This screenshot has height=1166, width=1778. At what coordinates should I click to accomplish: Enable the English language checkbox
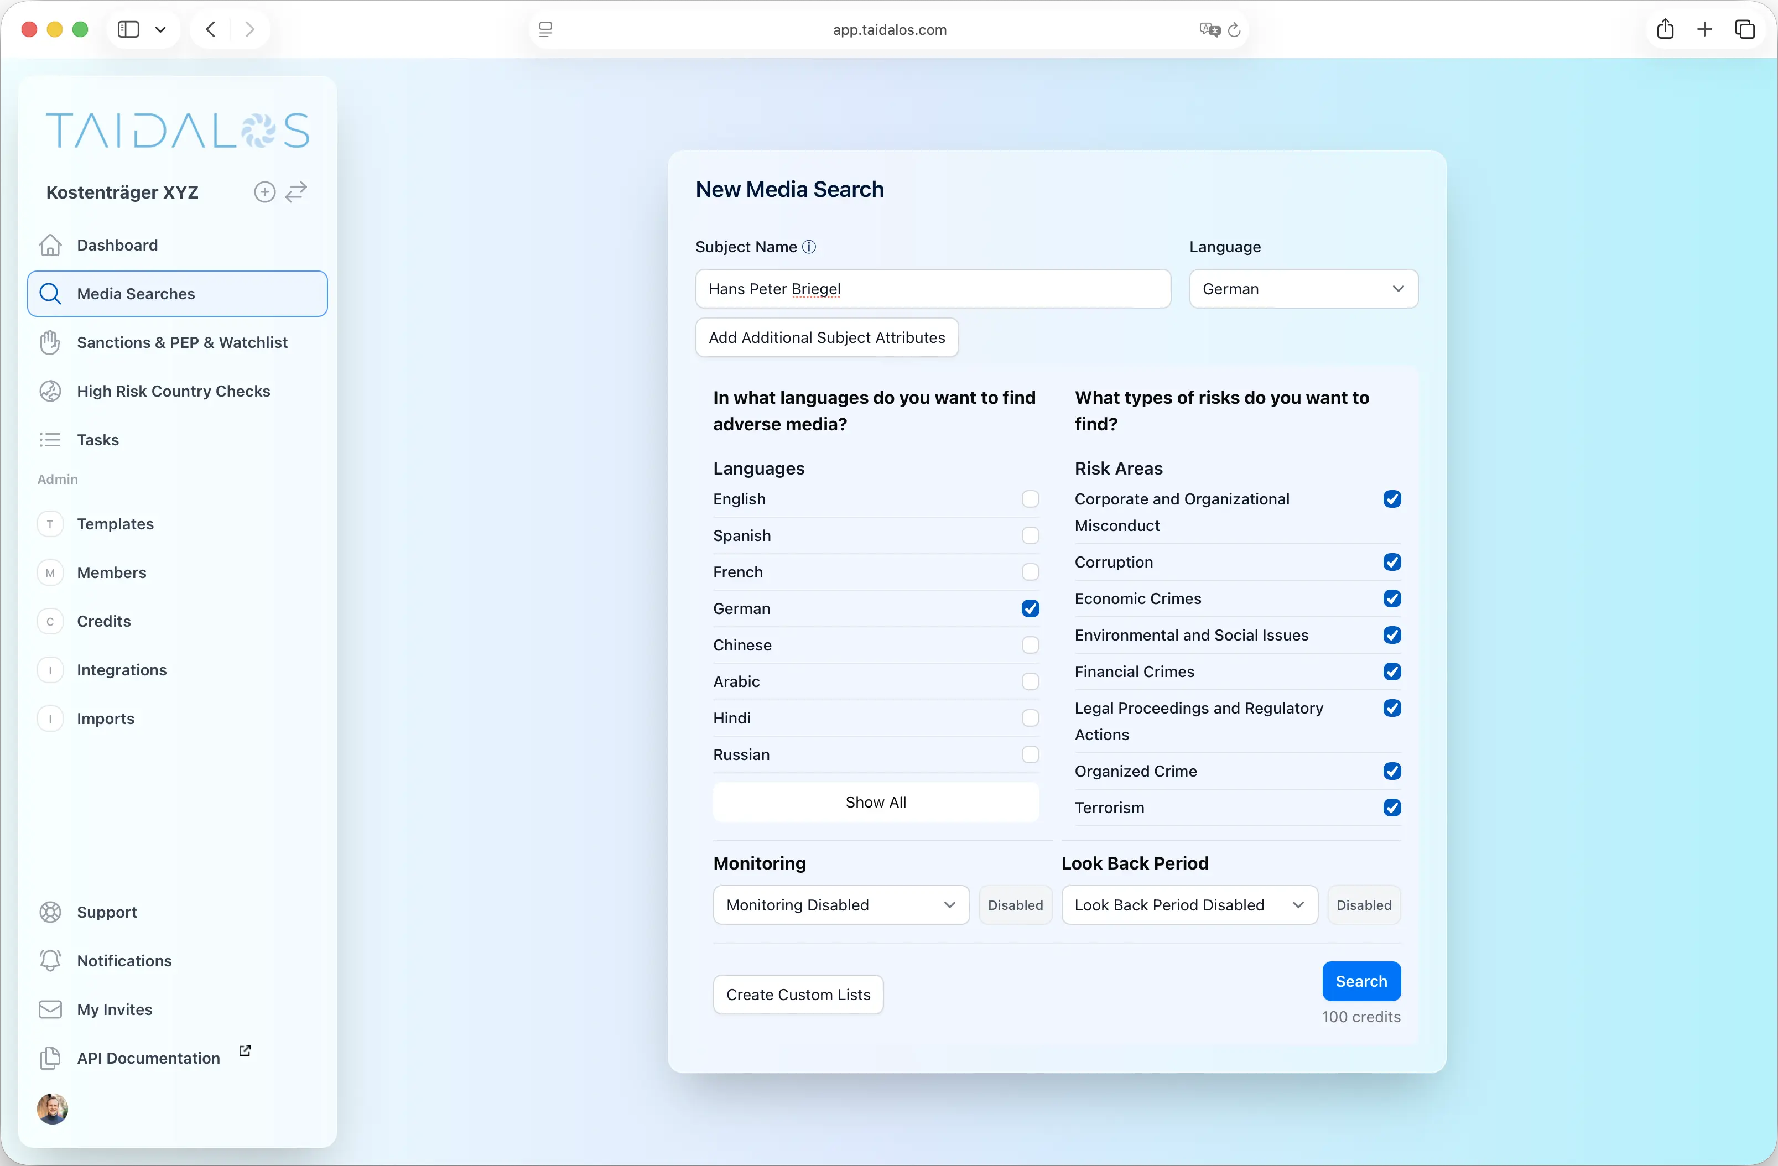1030,498
